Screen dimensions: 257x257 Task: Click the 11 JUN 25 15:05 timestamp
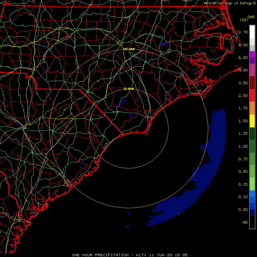click(168, 255)
